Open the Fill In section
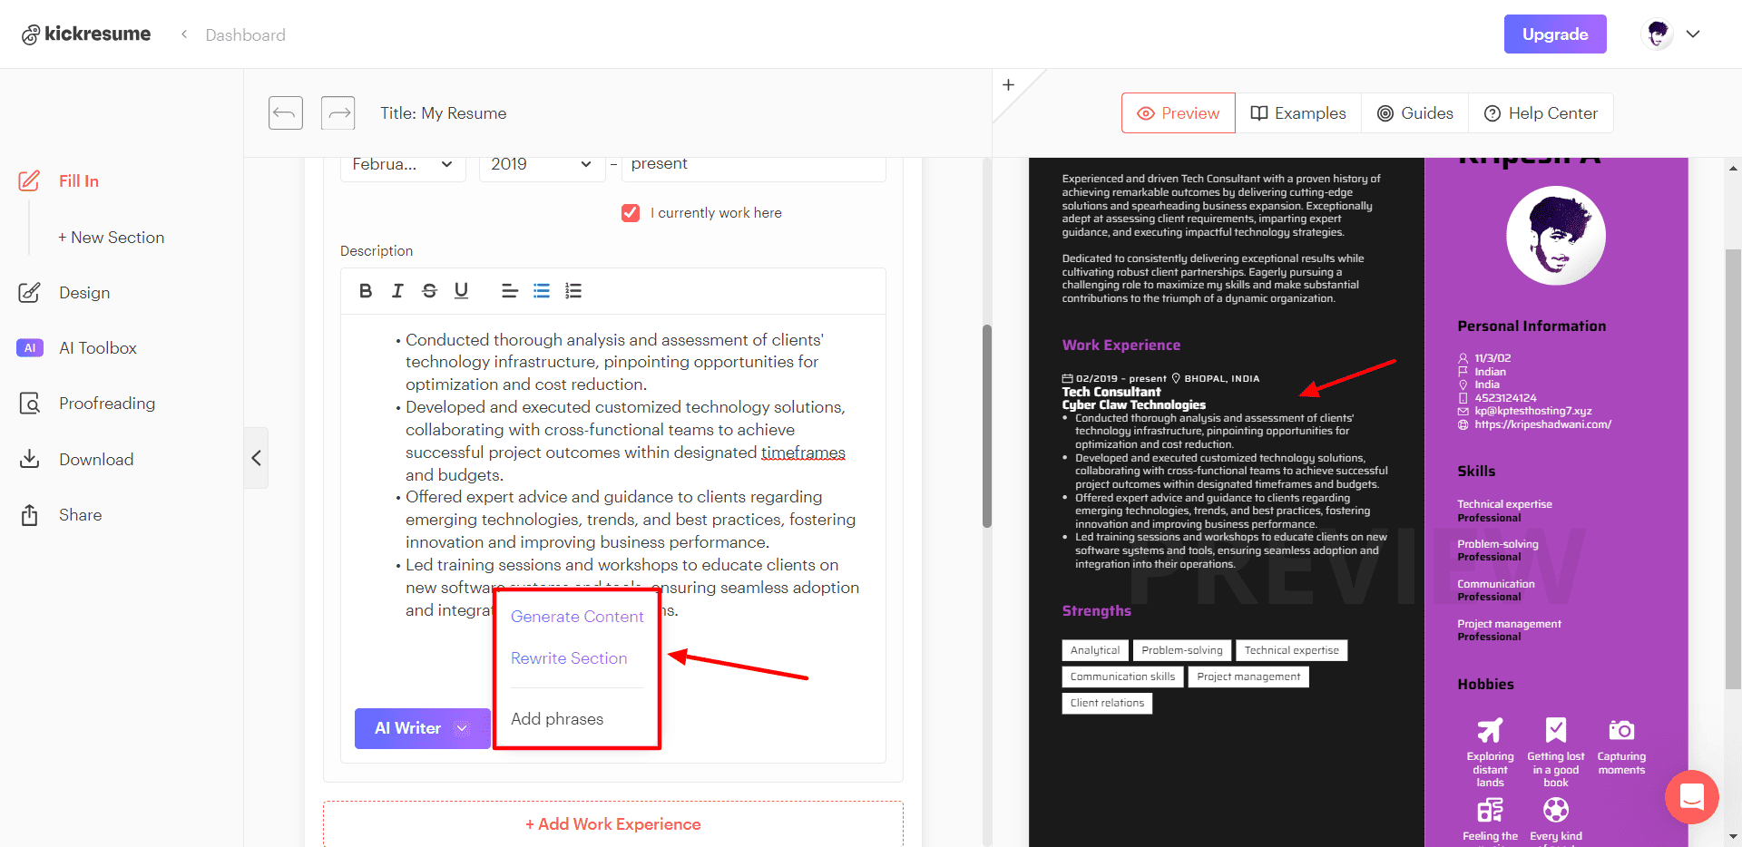 [x=79, y=181]
